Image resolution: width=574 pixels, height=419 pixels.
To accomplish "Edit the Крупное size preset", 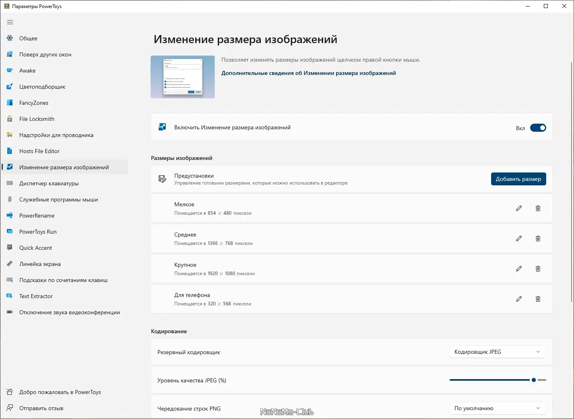I will click(519, 269).
